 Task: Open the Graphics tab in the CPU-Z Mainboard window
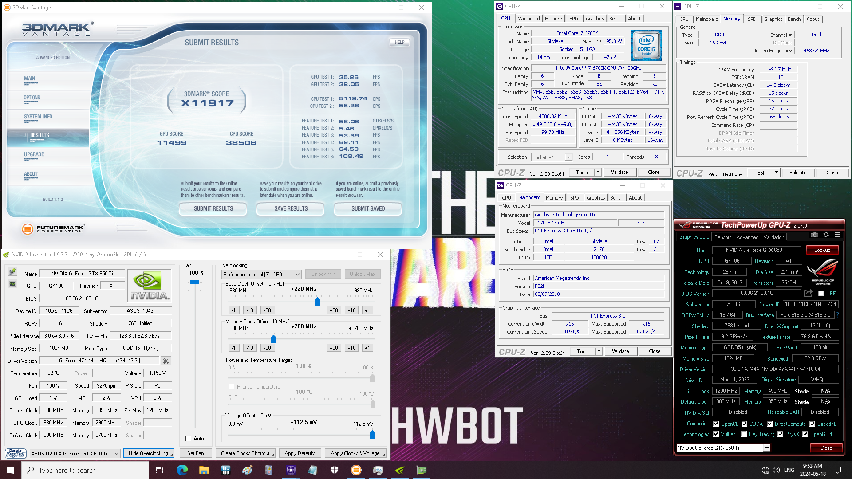596,198
